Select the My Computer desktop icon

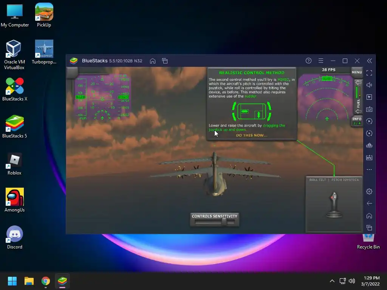point(15,15)
